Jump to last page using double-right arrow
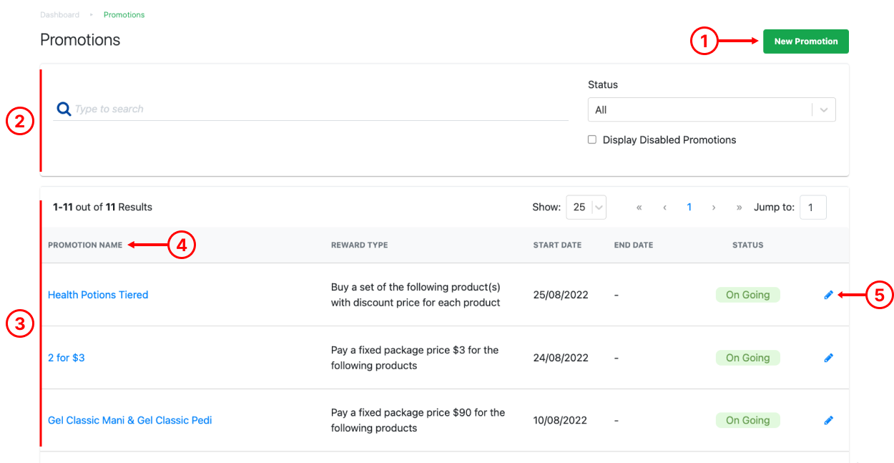The image size is (894, 463). coord(739,208)
